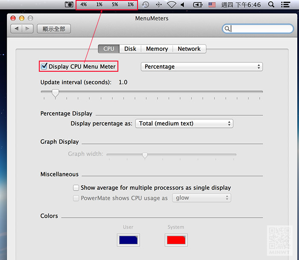Toggle PowerMate shows CPU usage checkbox
The height and width of the screenshot is (260, 299).
[76, 198]
